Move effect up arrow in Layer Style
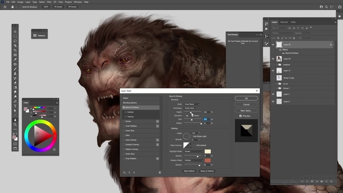343x193 pixels. (x=129, y=172)
